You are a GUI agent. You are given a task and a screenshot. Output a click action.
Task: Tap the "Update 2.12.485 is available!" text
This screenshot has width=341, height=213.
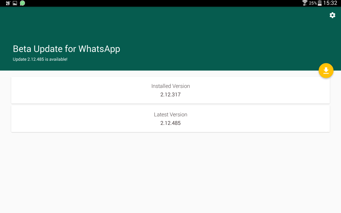pyautogui.click(x=40, y=59)
